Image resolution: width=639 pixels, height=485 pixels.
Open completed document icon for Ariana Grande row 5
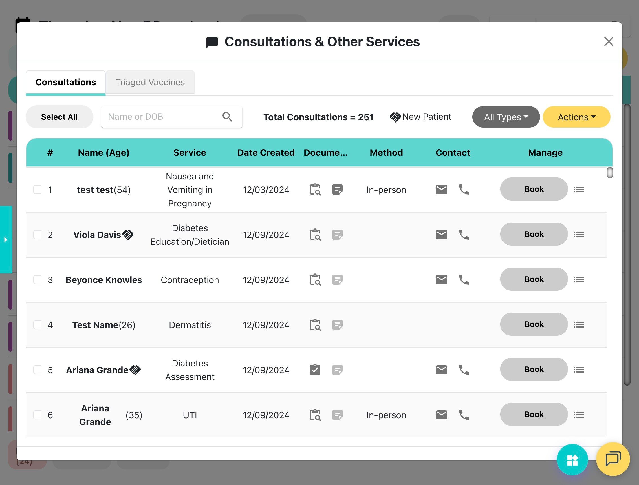click(315, 370)
